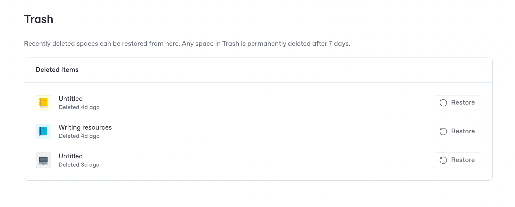This screenshot has width=515, height=207.
Task: Click 'Deleted 4d ago' under the notebook Untitled
Action: click(x=79, y=107)
